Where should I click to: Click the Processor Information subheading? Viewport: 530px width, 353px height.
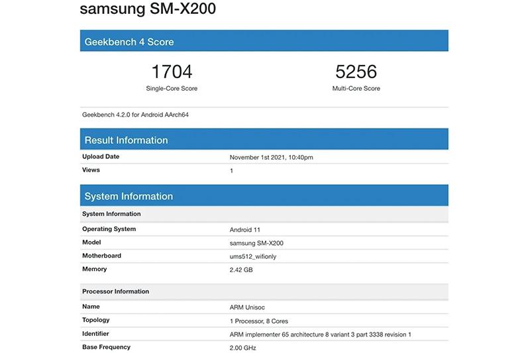pos(115,291)
